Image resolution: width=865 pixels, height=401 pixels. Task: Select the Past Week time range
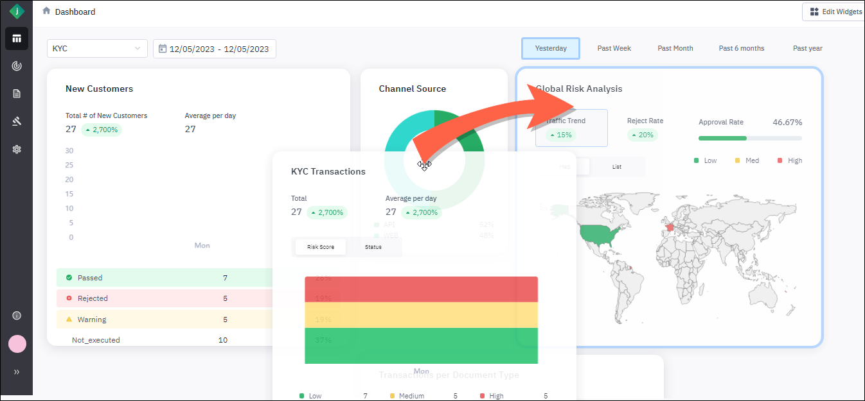(x=614, y=49)
